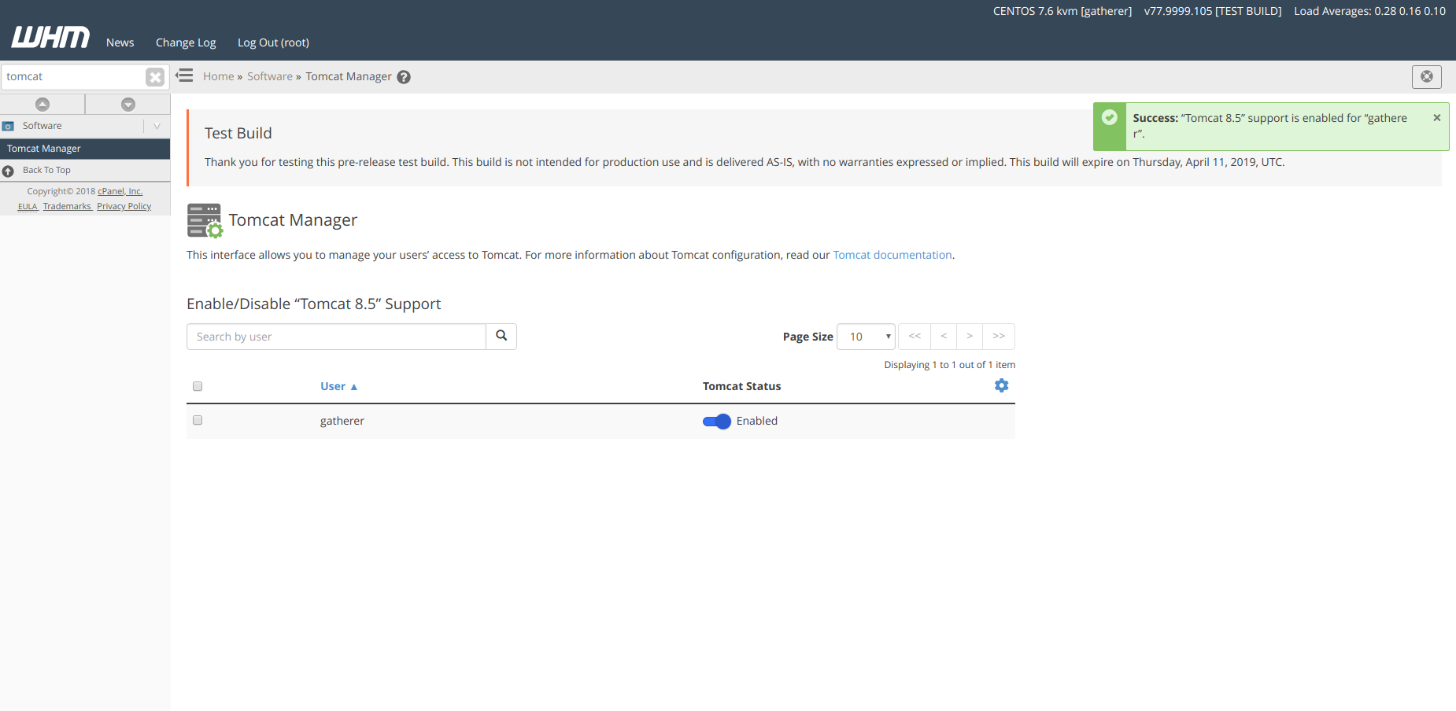Viewport: 1456px width, 711px height.
Task: Click Back To Top link in sidebar
Action: point(46,170)
